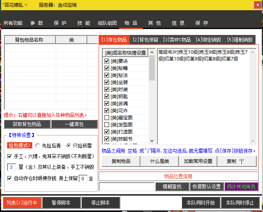
Task: Toggle 手工、六博、兔耳朵不销毁 checkbox
Action: click(x=9, y=156)
